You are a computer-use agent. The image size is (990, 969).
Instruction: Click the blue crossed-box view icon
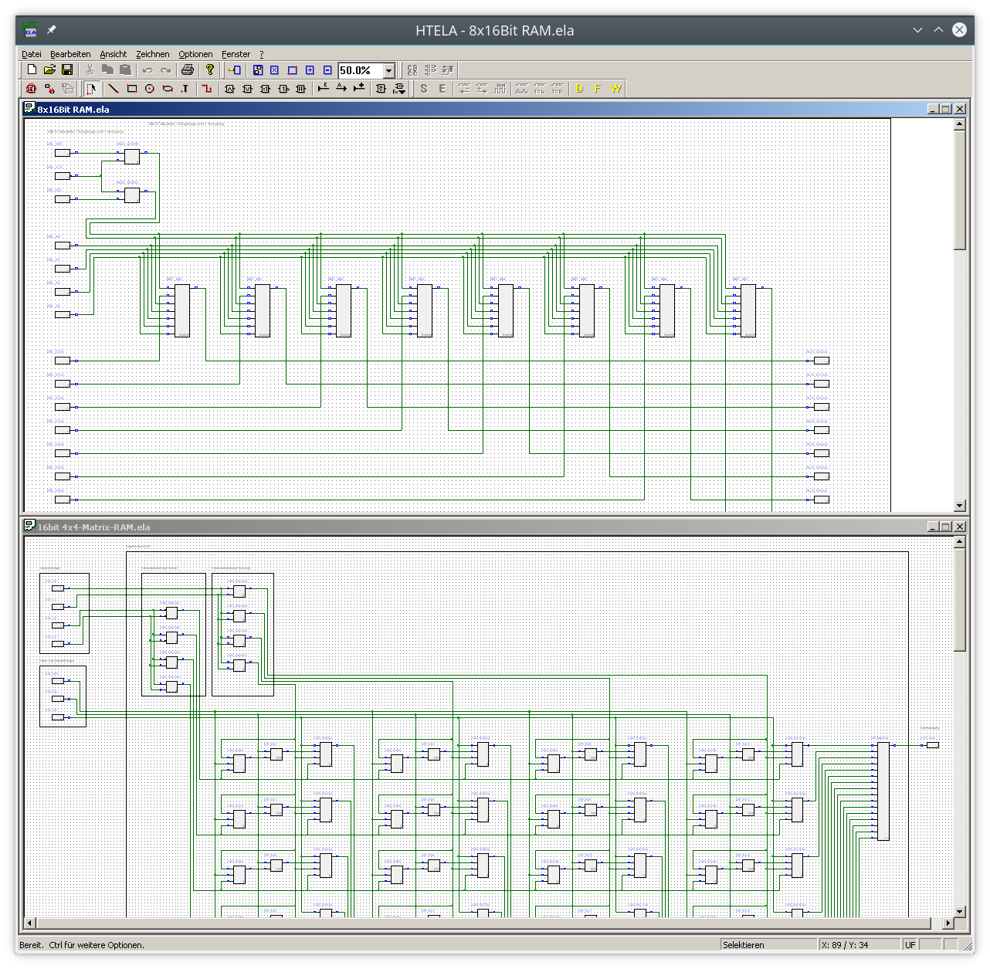pyautogui.click(x=274, y=69)
